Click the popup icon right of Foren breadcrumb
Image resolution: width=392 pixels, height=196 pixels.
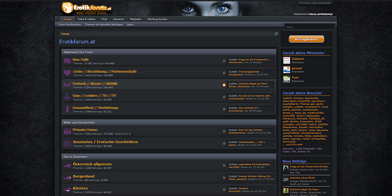coord(276,34)
